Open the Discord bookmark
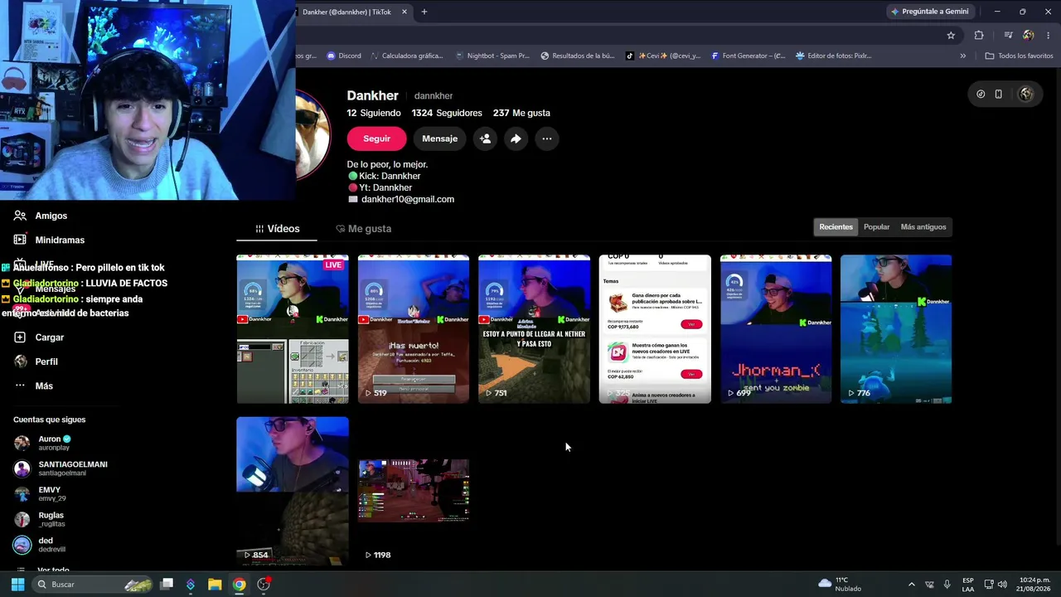Viewport: 1061px width, 597px height. (x=344, y=56)
